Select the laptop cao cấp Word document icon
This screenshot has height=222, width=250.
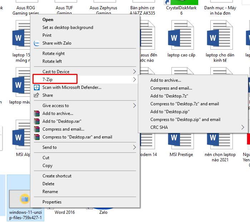[x=181, y=35]
